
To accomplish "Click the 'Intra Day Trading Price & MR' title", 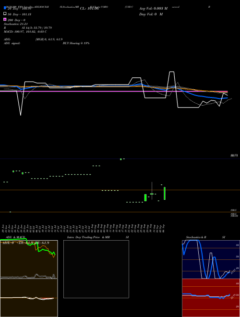I will coord(88,237).
